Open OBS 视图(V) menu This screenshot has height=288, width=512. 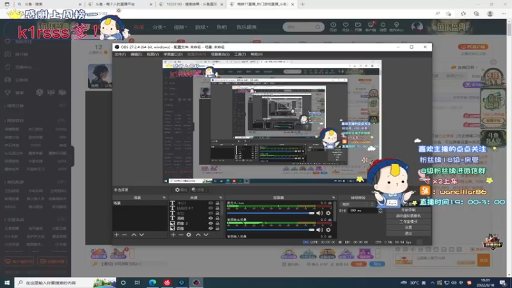(x=152, y=54)
